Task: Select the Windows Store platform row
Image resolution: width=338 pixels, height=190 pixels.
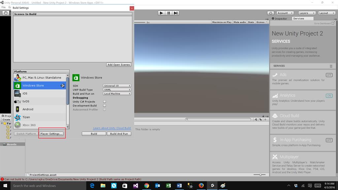Action: coord(40,85)
